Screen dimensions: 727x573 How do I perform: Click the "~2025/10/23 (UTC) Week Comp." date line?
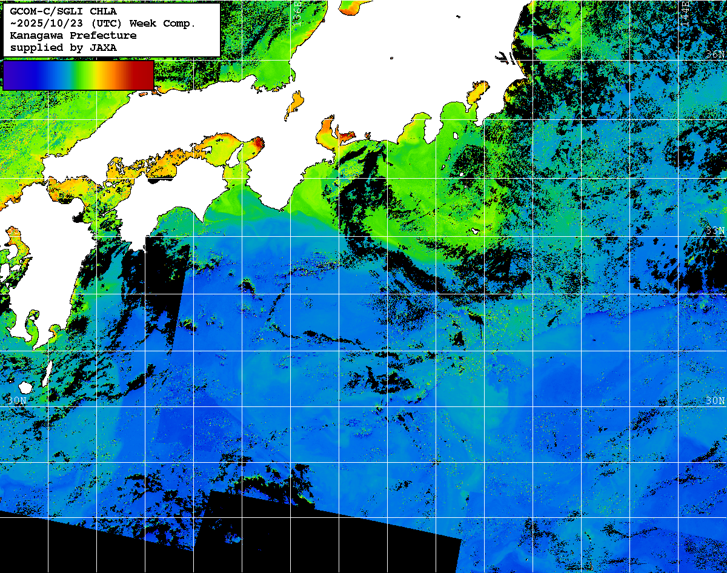tap(103, 23)
